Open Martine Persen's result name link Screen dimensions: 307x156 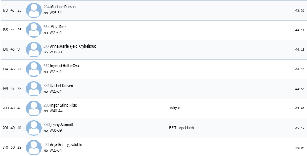point(63,7)
